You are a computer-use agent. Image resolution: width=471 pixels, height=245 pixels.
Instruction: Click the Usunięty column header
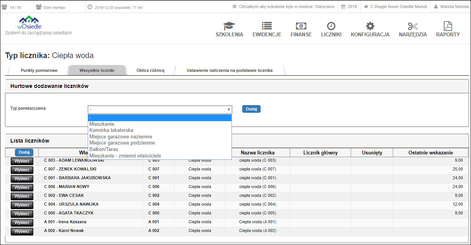pos(372,153)
